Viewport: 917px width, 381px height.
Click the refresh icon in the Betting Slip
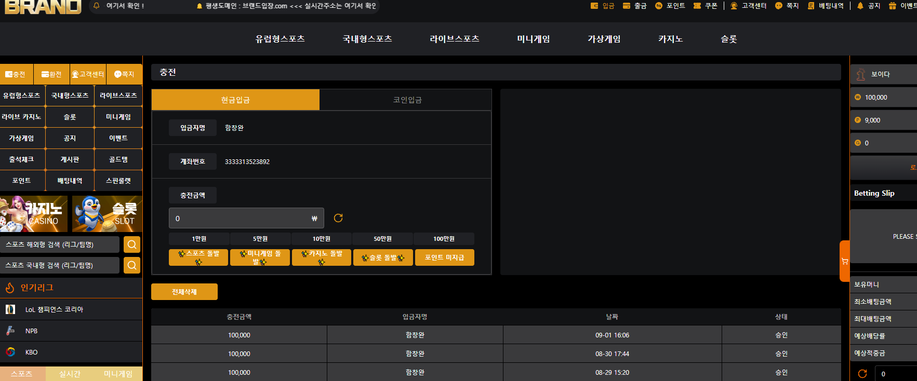[x=862, y=374]
